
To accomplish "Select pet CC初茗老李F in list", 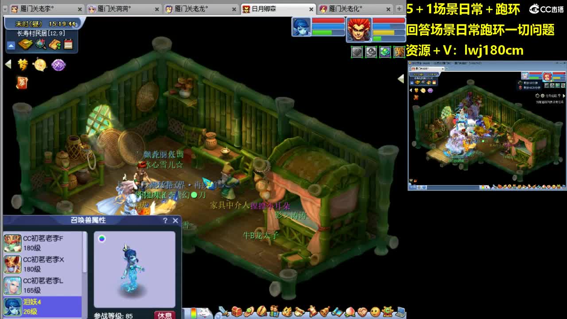I will click(43, 243).
